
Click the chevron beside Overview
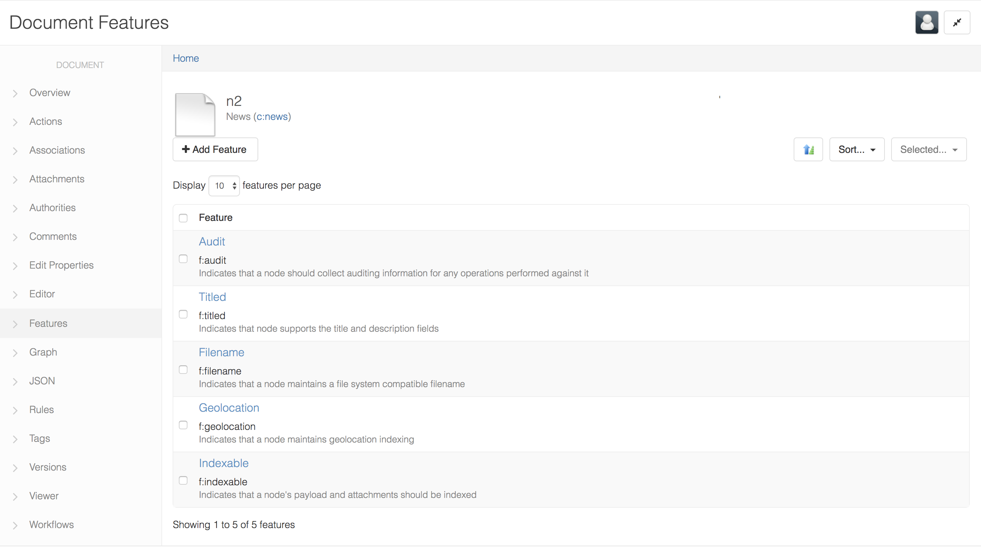click(x=15, y=93)
